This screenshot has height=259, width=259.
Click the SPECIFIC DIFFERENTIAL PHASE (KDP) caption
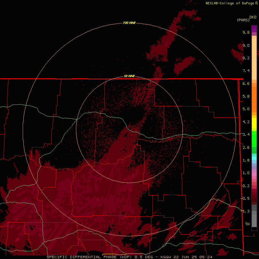[89, 257]
